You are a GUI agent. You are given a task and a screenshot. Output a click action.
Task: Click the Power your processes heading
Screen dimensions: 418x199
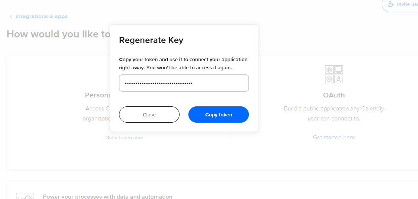(x=108, y=197)
